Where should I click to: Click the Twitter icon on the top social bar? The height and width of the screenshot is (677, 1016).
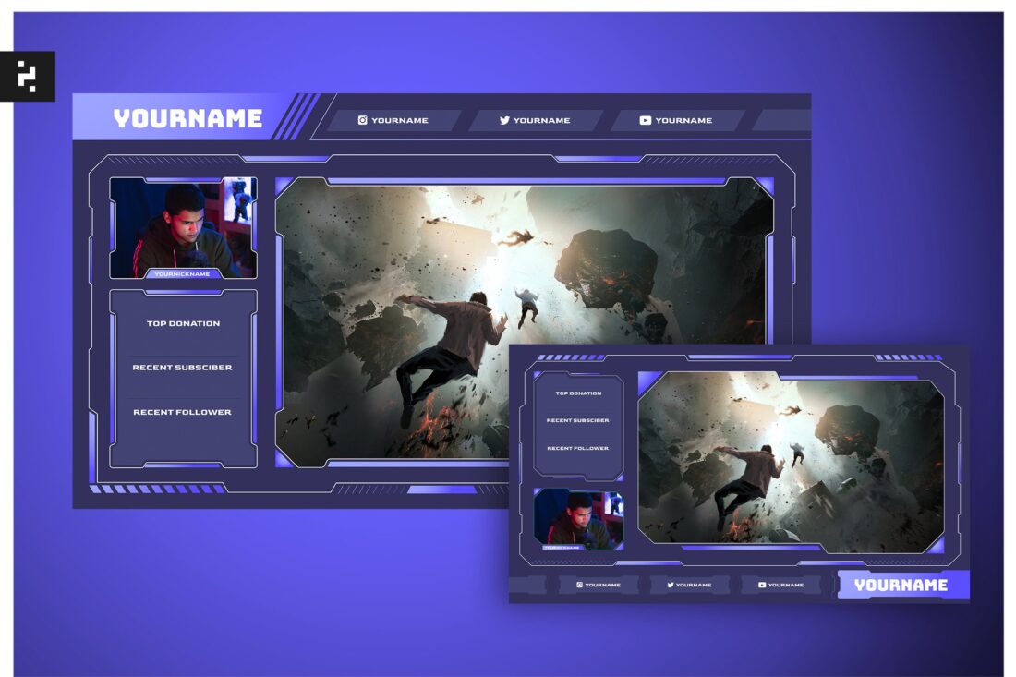tap(503, 120)
